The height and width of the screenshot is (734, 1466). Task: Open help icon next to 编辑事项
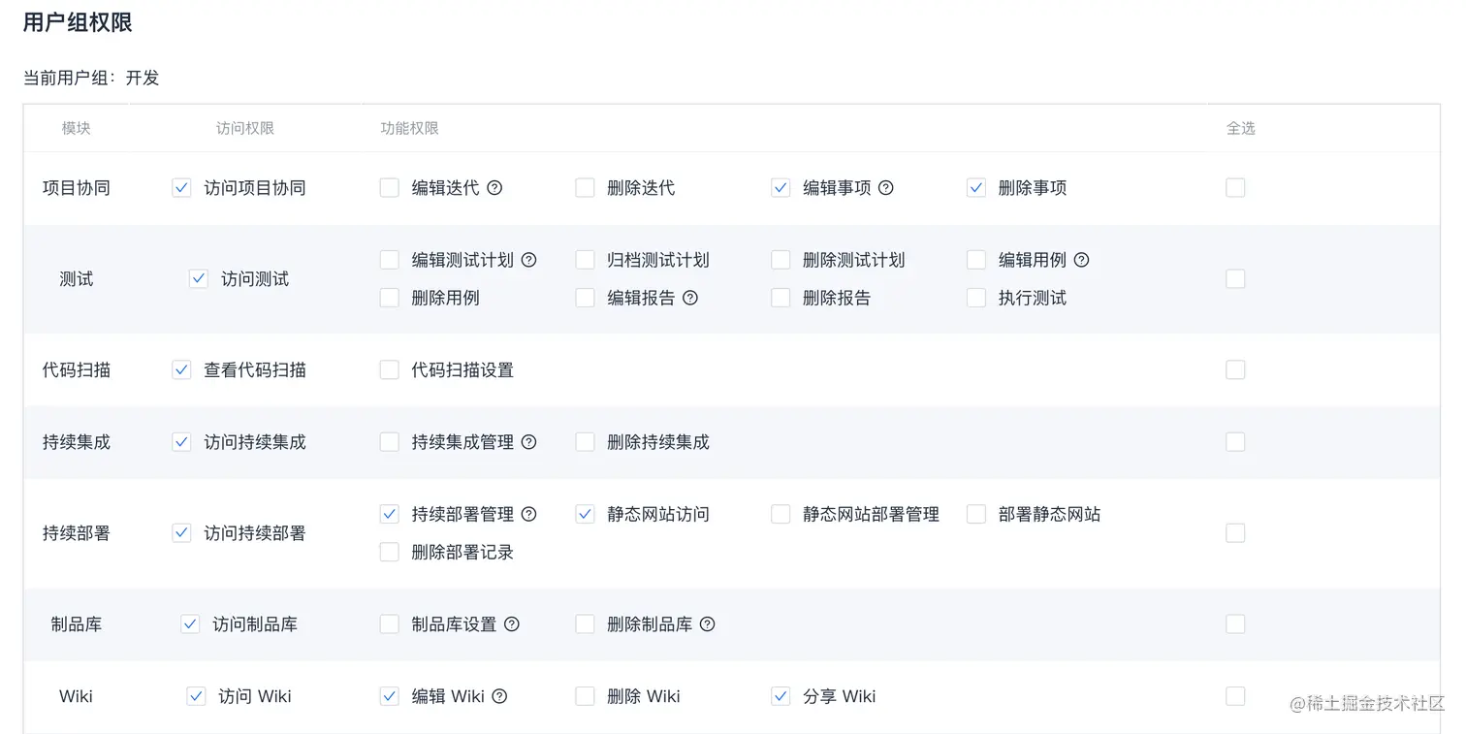885,188
